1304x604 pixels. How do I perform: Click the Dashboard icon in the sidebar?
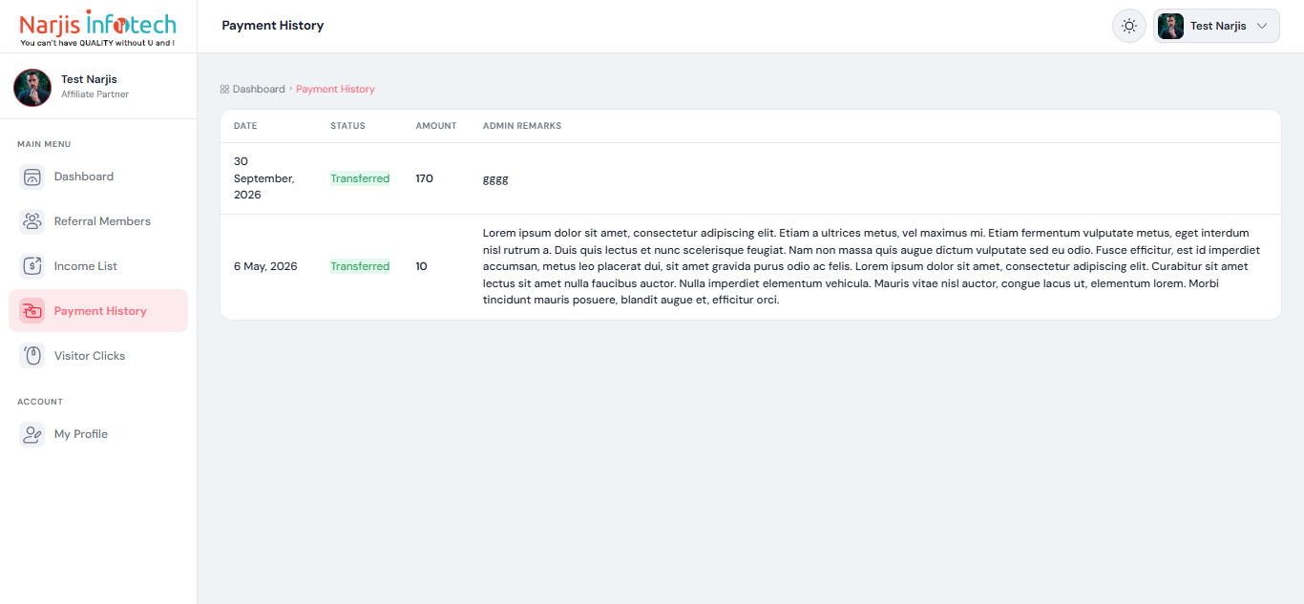coord(32,177)
